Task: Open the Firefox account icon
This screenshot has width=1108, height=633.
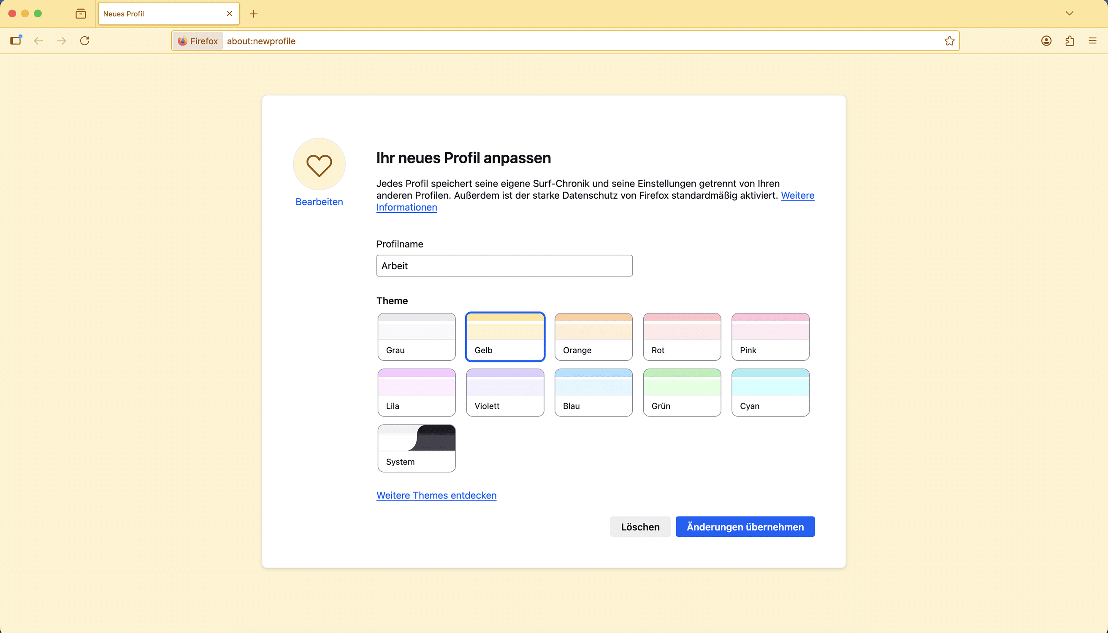Action: click(x=1046, y=41)
